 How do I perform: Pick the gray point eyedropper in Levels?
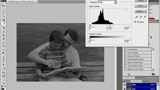(x=140, y=17)
